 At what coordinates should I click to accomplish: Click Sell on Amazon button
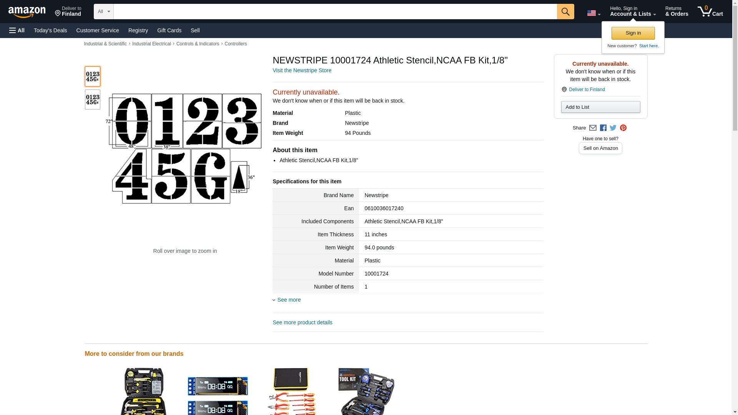click(600, 148)
